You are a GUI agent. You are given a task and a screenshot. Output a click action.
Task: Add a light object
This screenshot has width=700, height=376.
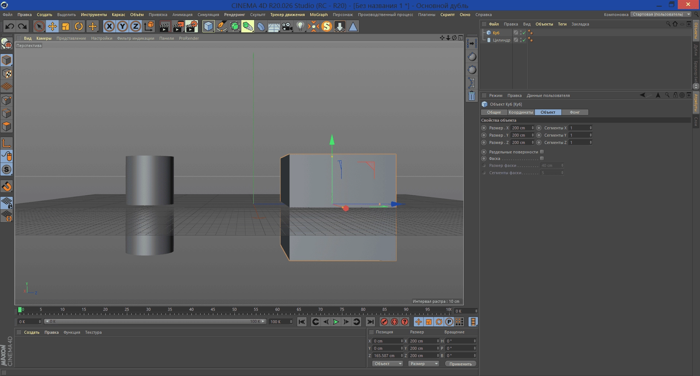click(300, 26)
